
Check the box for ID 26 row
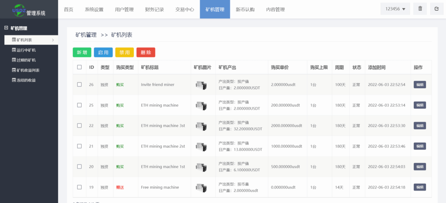[79, 84]
